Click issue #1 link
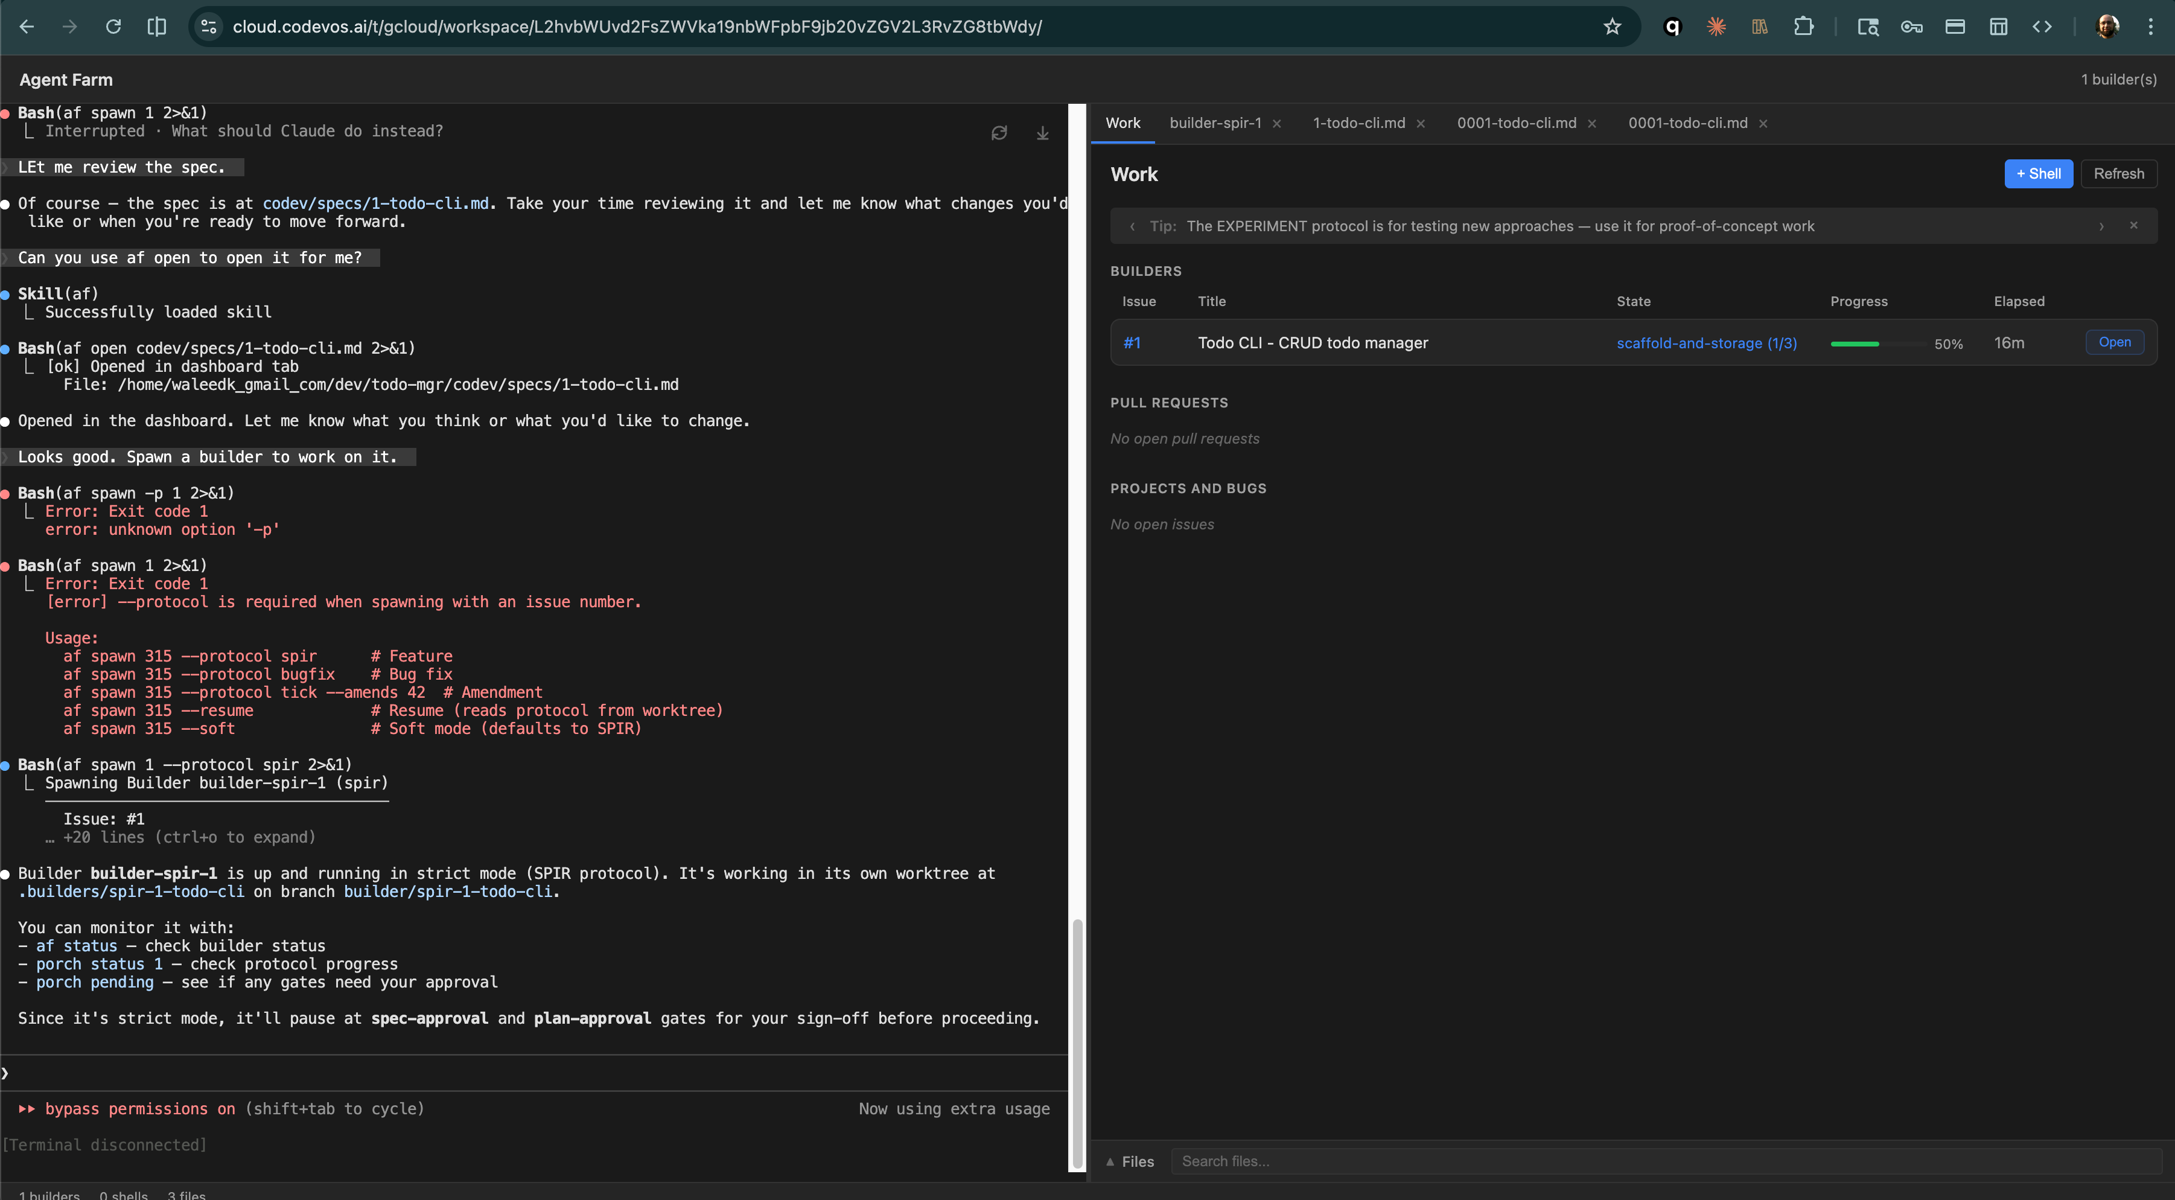Screen dimensions: 2175x1200 point(1132,343)
